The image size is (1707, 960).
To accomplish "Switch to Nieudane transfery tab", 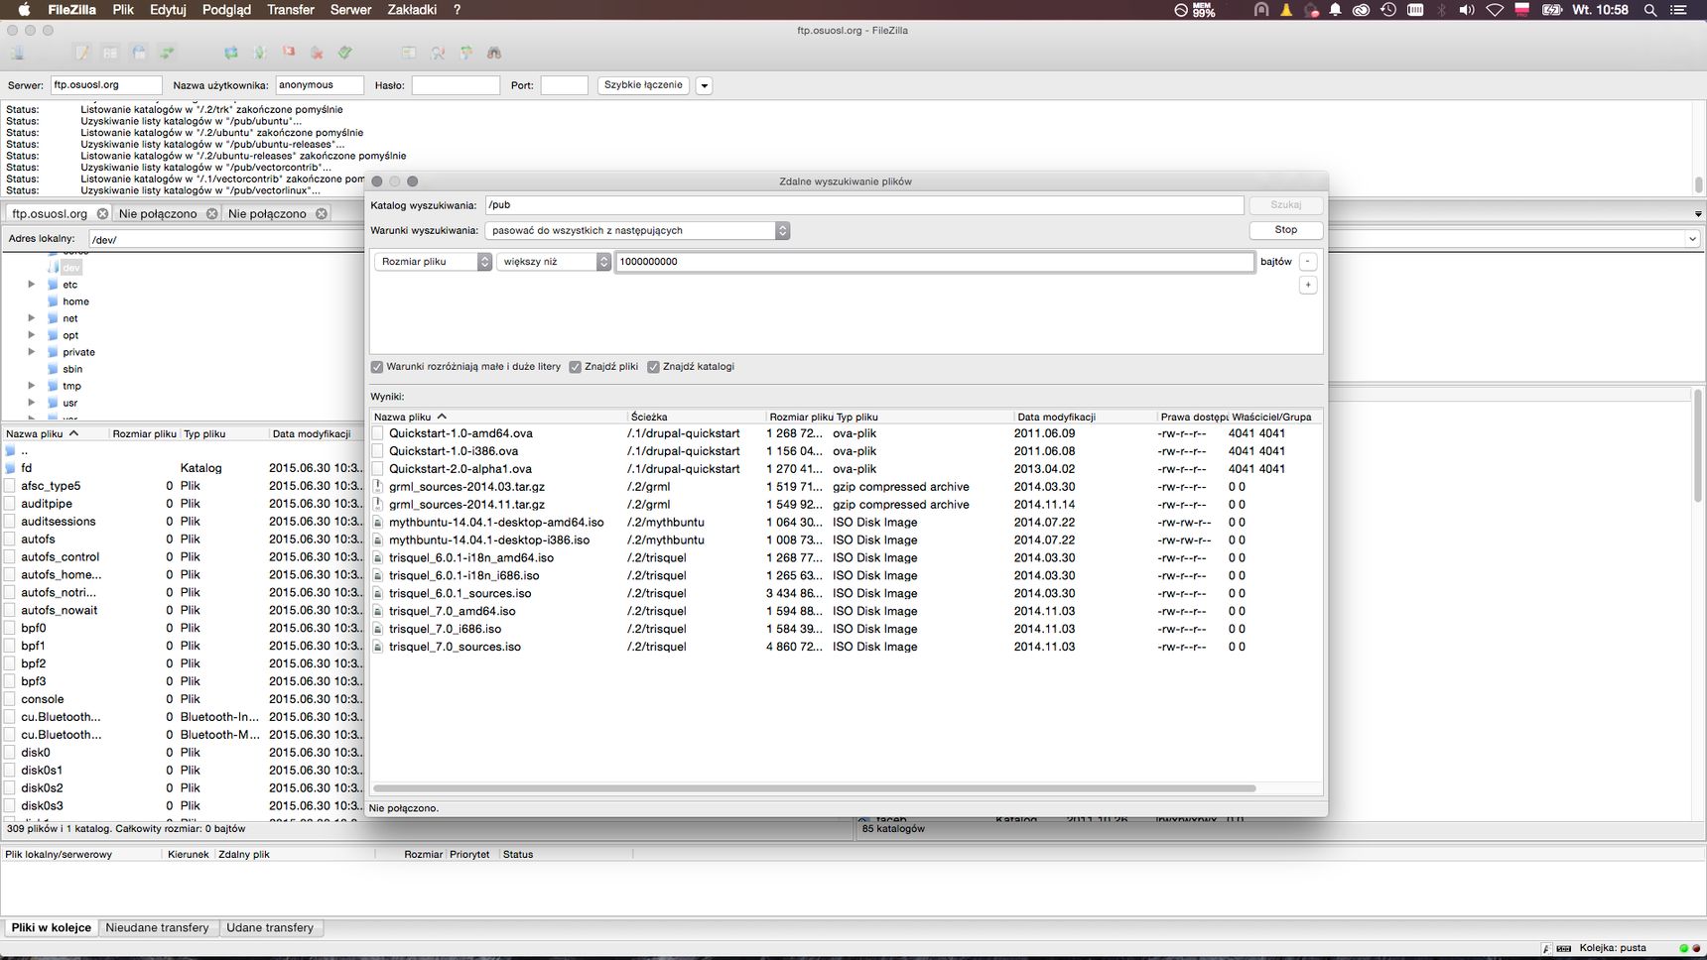I will (x=157, y=928).
